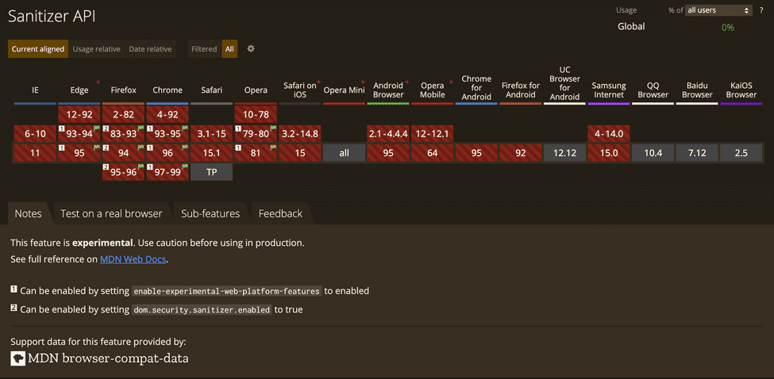Click the MDN browser-compat-data logo icon
The width and height of the screenshot is (774, 379).
tap(17, 358)
